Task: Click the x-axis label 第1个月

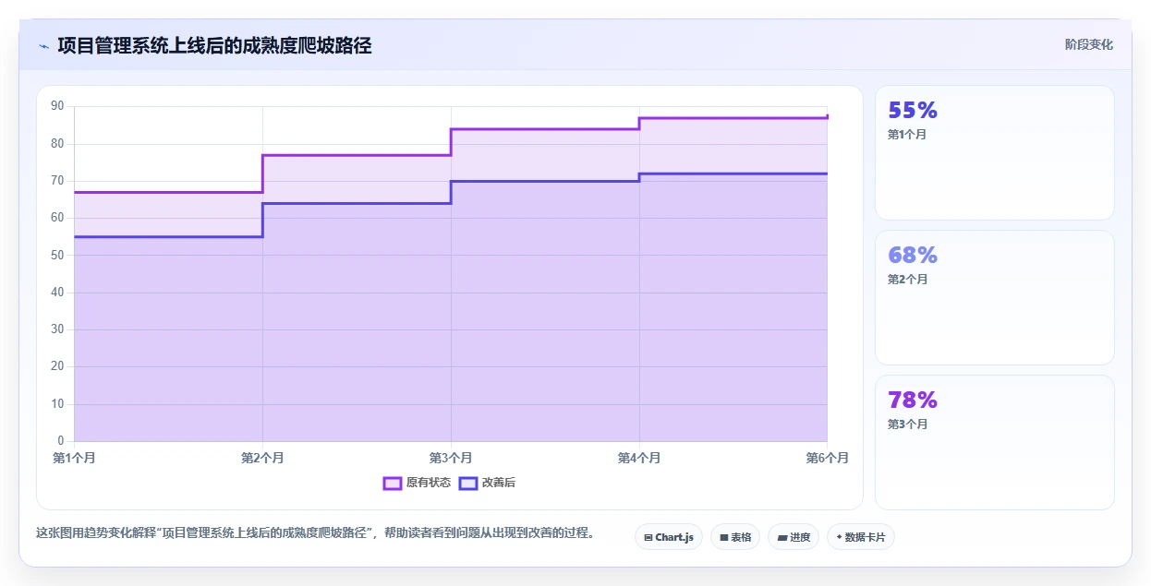Action: coord(74,458)
